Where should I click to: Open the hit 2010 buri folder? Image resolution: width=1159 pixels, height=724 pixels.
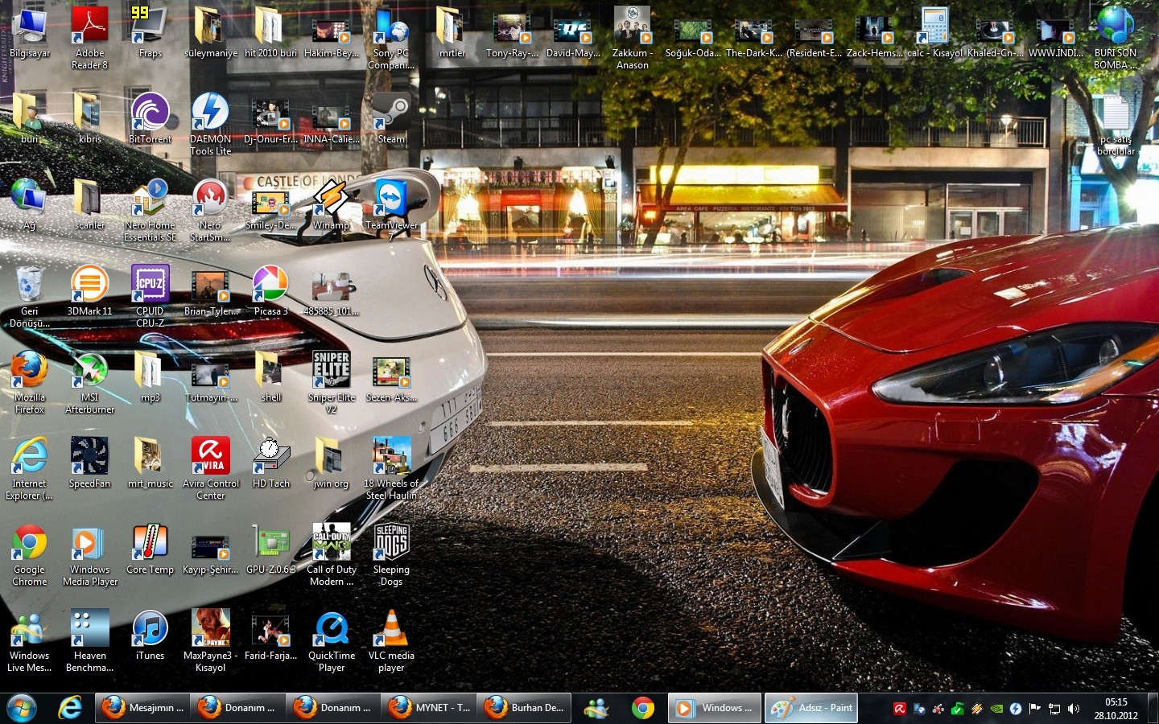[270, 32]
